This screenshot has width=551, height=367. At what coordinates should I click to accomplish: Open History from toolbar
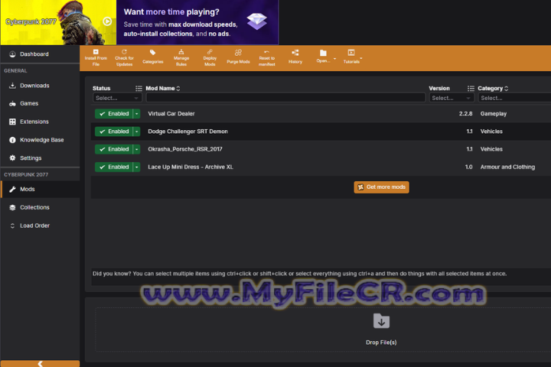tap(295, 58)
